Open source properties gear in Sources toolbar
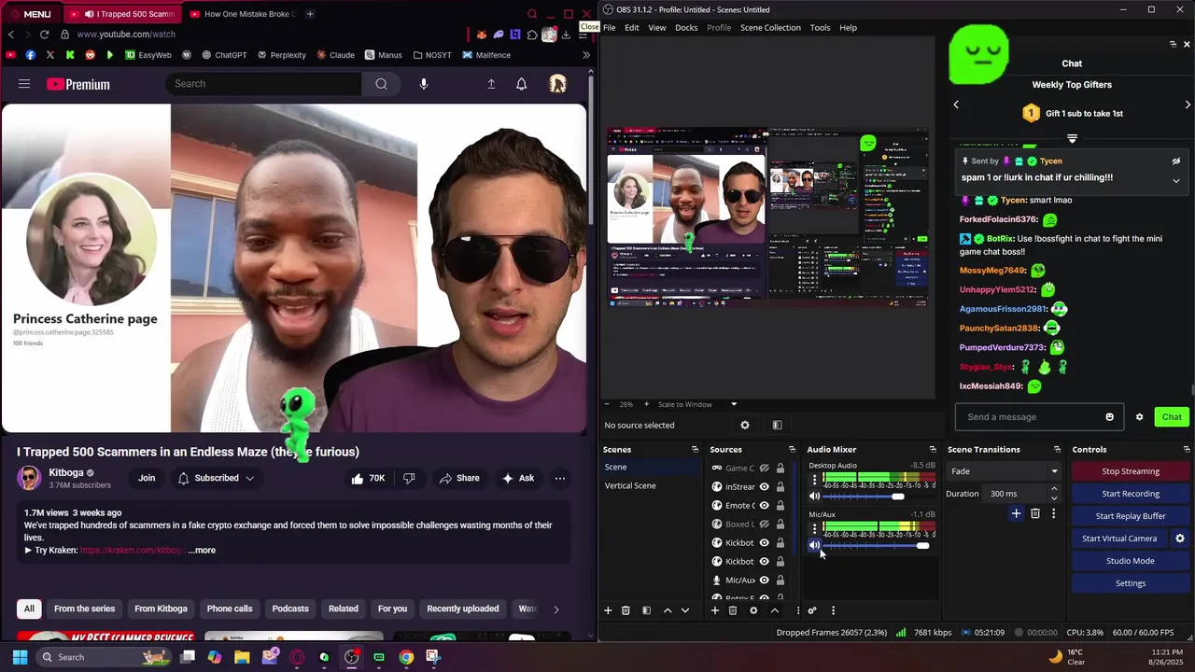 point(753,610)
